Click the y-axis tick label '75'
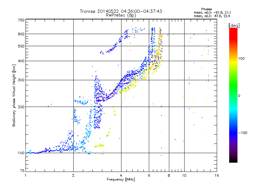Screen dimensions: 255x191 [x=22, y=171]
